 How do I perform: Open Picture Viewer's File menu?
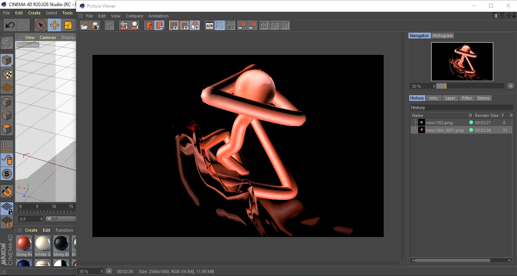(x=89, y=16)
